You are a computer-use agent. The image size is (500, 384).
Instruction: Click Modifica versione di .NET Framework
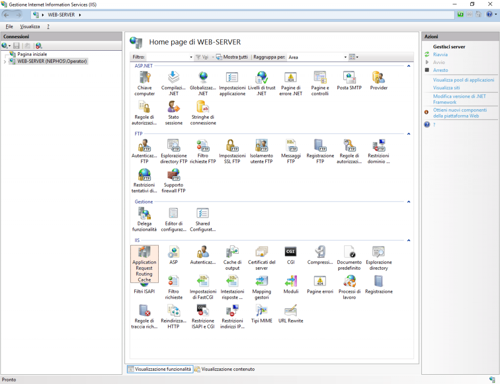coord(459,99)
